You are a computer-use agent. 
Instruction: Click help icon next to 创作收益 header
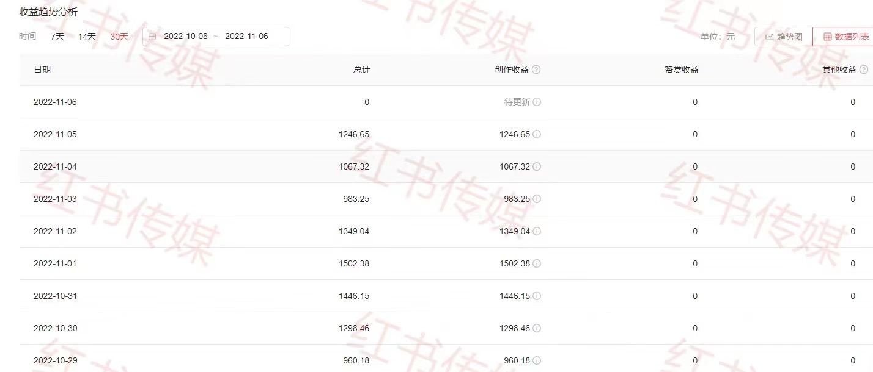(x=536, y=70)
